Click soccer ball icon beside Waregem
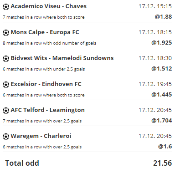The image size is (175, 173). [x=6, y=137]
